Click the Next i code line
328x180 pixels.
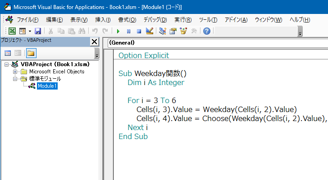click(138, 127)
